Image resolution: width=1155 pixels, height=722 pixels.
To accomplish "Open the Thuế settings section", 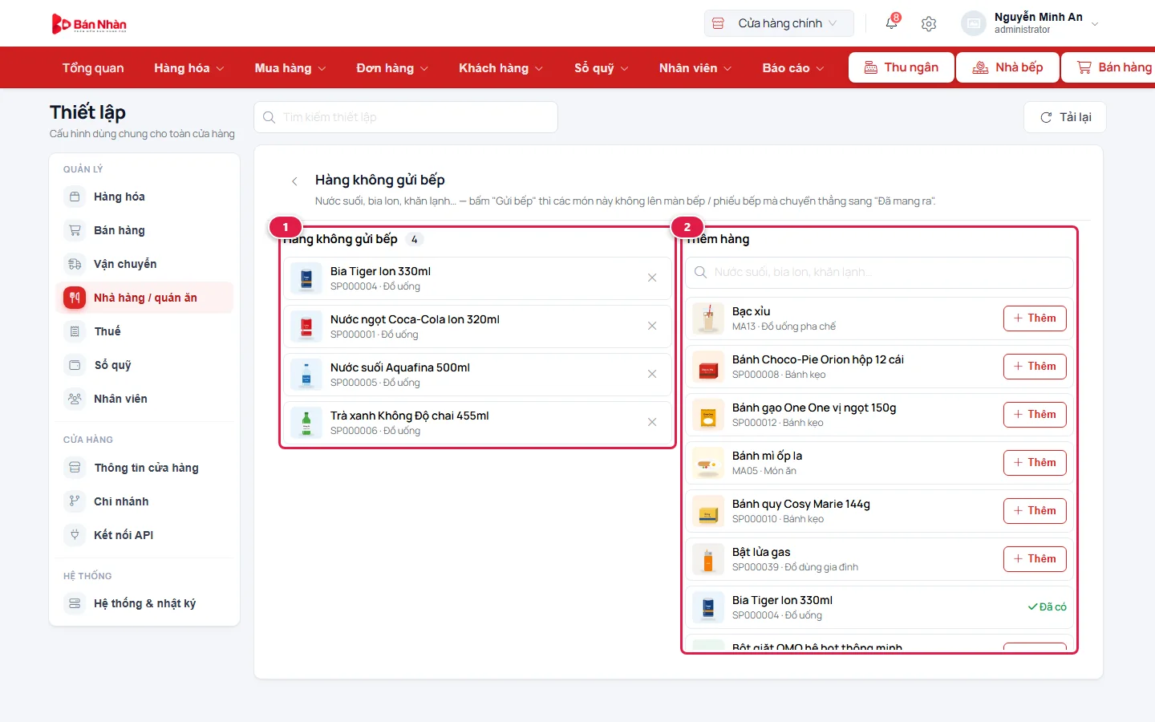I will click(x=144, y=331).
